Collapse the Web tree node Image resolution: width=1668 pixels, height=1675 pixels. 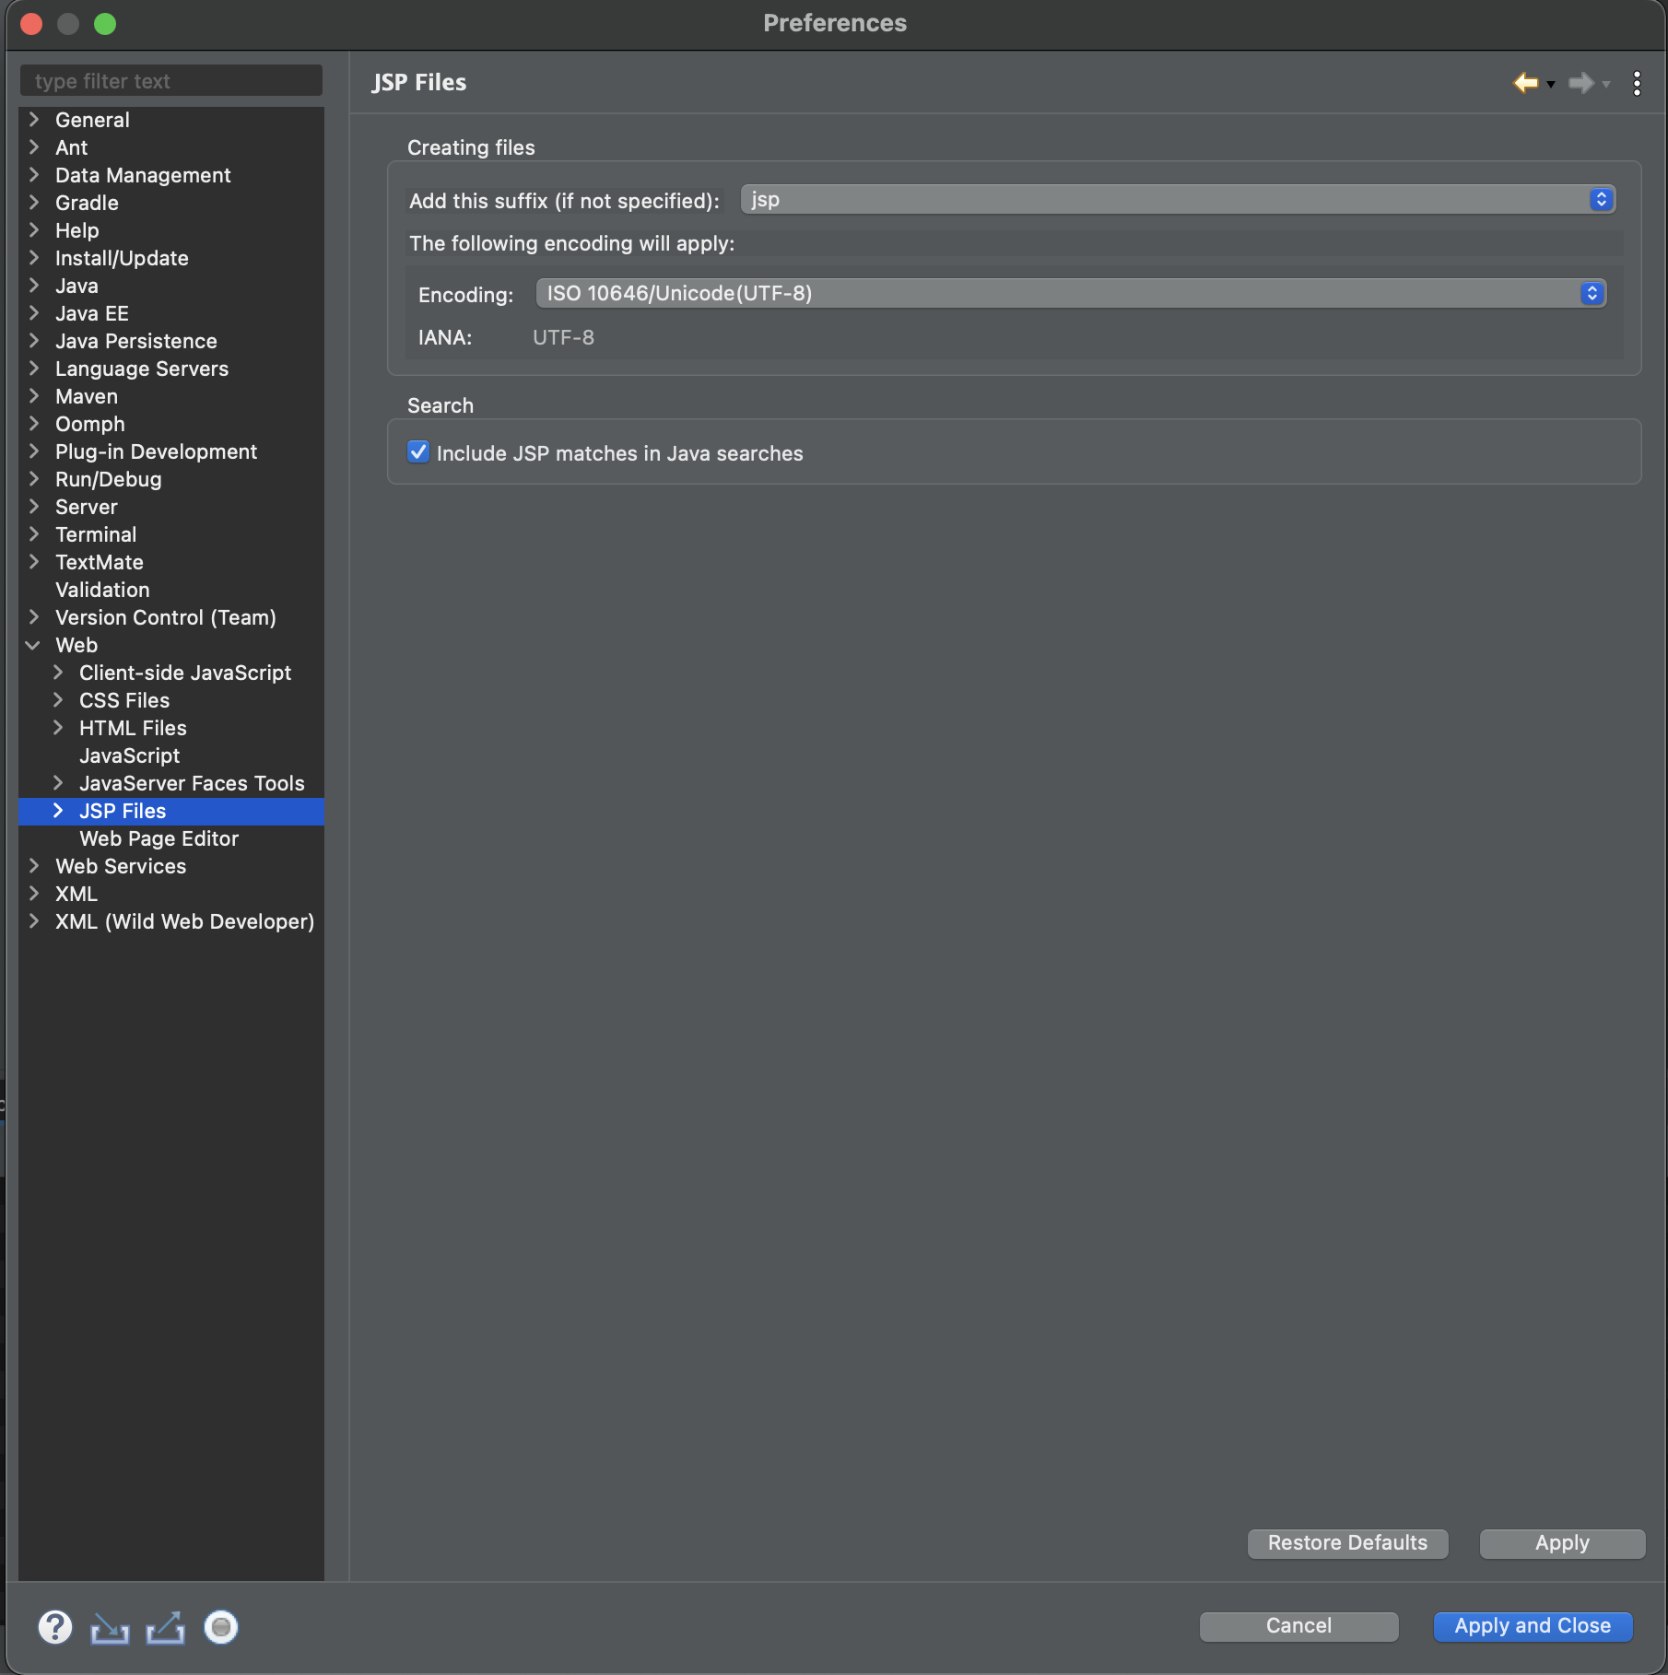33,645
